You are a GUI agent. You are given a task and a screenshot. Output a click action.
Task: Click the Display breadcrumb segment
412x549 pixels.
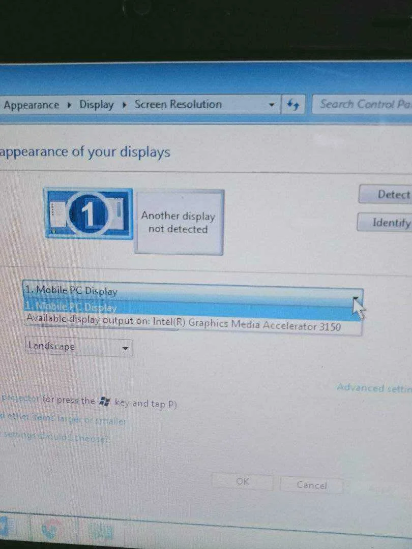[96, 104]
